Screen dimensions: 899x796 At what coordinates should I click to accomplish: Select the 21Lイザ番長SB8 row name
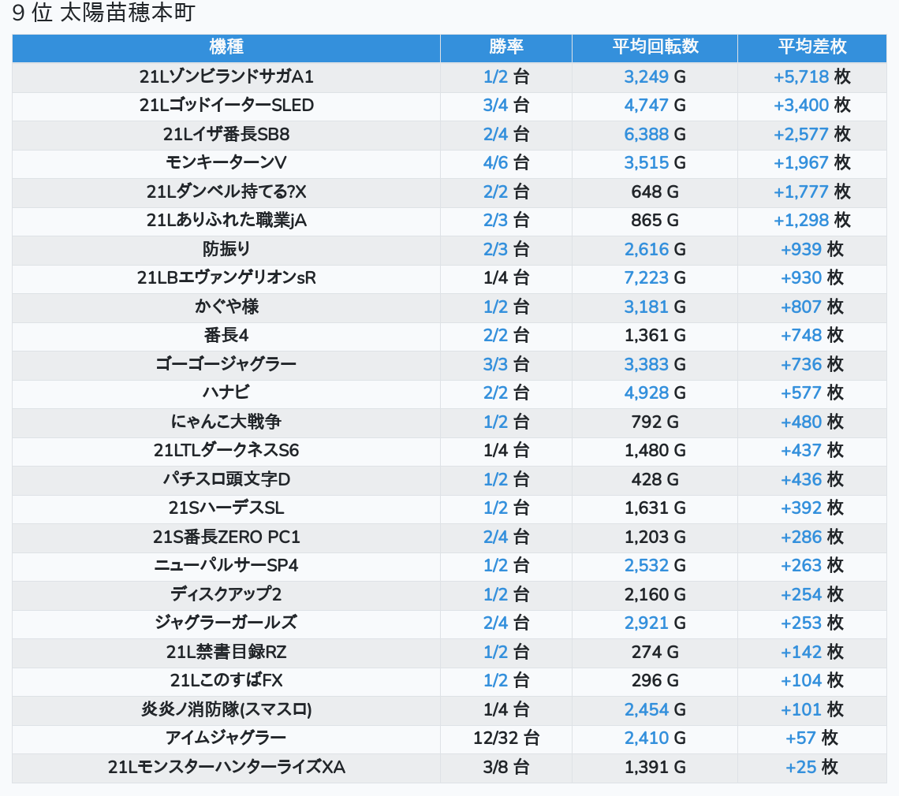click(x=226, y=134)
